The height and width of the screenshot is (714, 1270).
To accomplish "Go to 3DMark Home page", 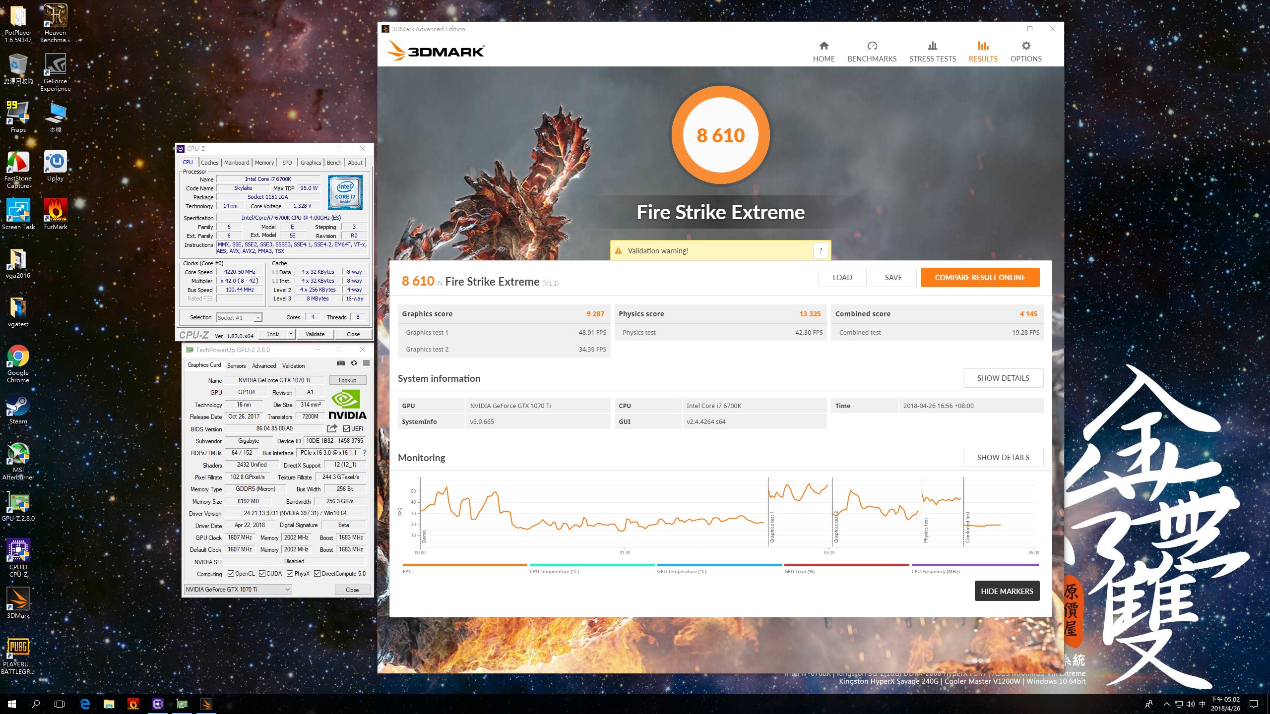I will 824,52.
